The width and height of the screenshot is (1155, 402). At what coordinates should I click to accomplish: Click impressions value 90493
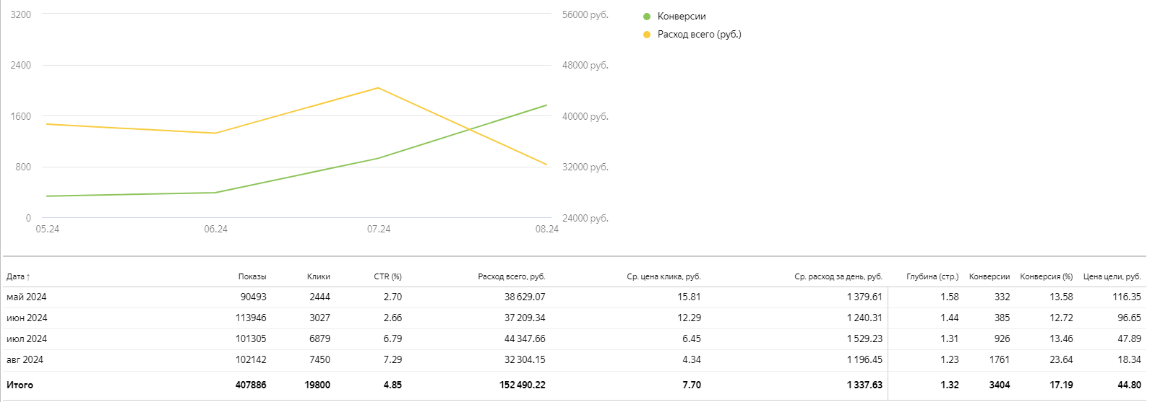click(x=253, y=297)
